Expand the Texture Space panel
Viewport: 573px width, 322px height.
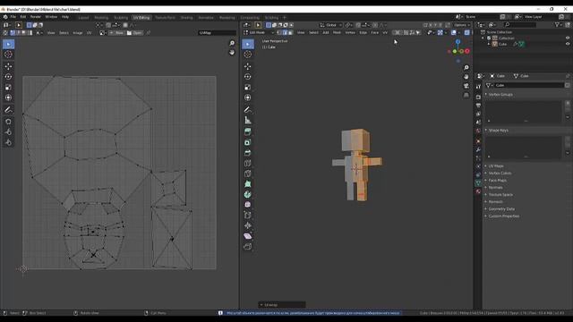pos(500,195)
